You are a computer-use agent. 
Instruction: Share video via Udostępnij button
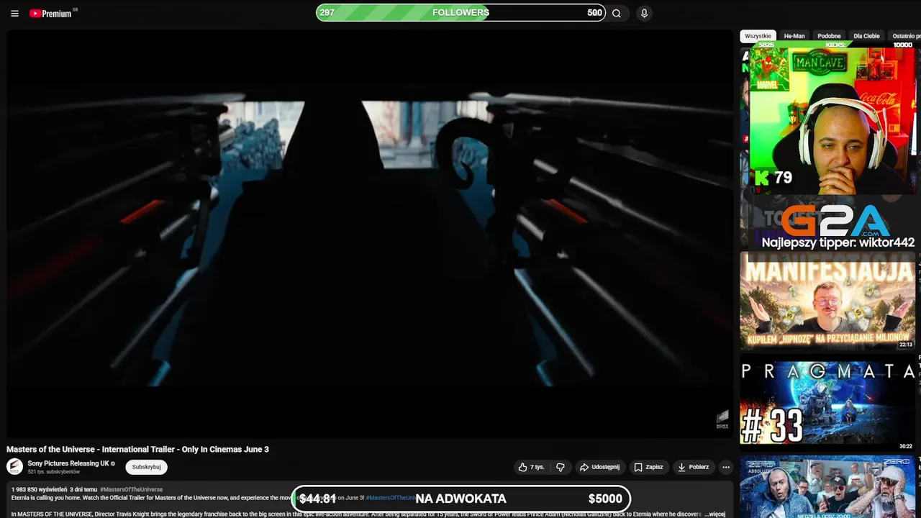(599, 467)
